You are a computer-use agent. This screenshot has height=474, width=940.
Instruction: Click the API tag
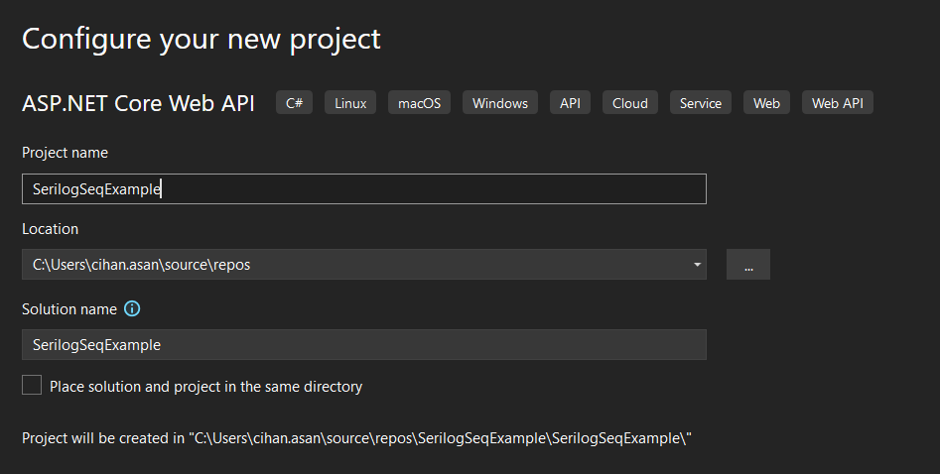tap(570, 103)
